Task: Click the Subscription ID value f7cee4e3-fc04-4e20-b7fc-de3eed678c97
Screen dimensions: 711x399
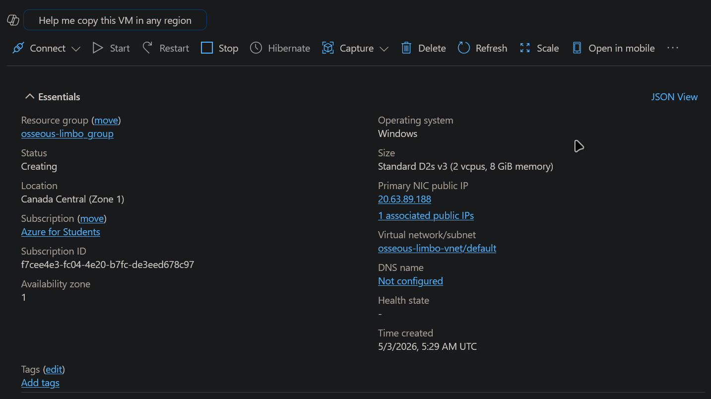Action: coord(108,265)
